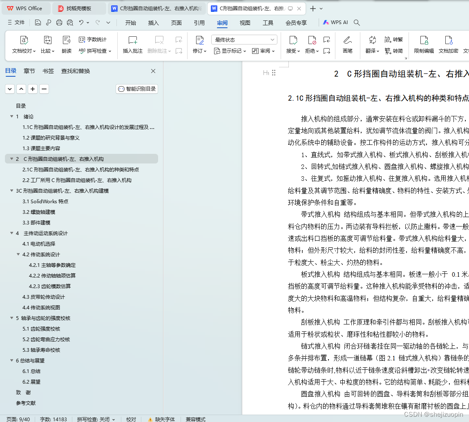469x422 pixels.
Task: Click the Redo arrow icon
Action: (x=98, y=22)
